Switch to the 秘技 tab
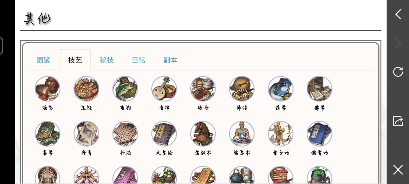The height and width of the screenshot is (184, 409). pos(107,60)
